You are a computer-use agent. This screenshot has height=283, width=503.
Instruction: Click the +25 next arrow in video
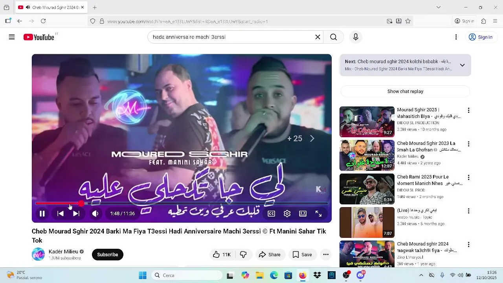point(312,138)
